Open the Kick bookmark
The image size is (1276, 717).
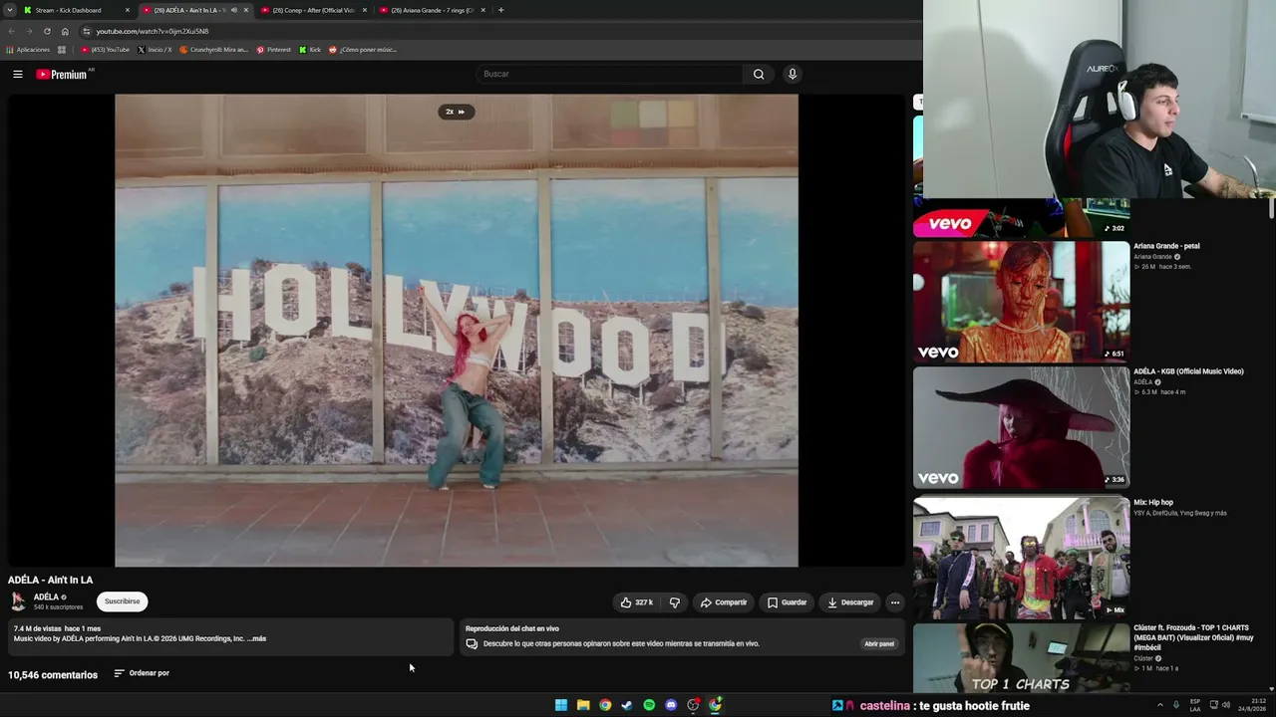pos(310,50)
